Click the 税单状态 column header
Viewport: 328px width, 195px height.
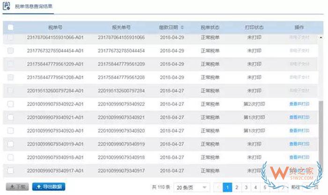point(210,27)
